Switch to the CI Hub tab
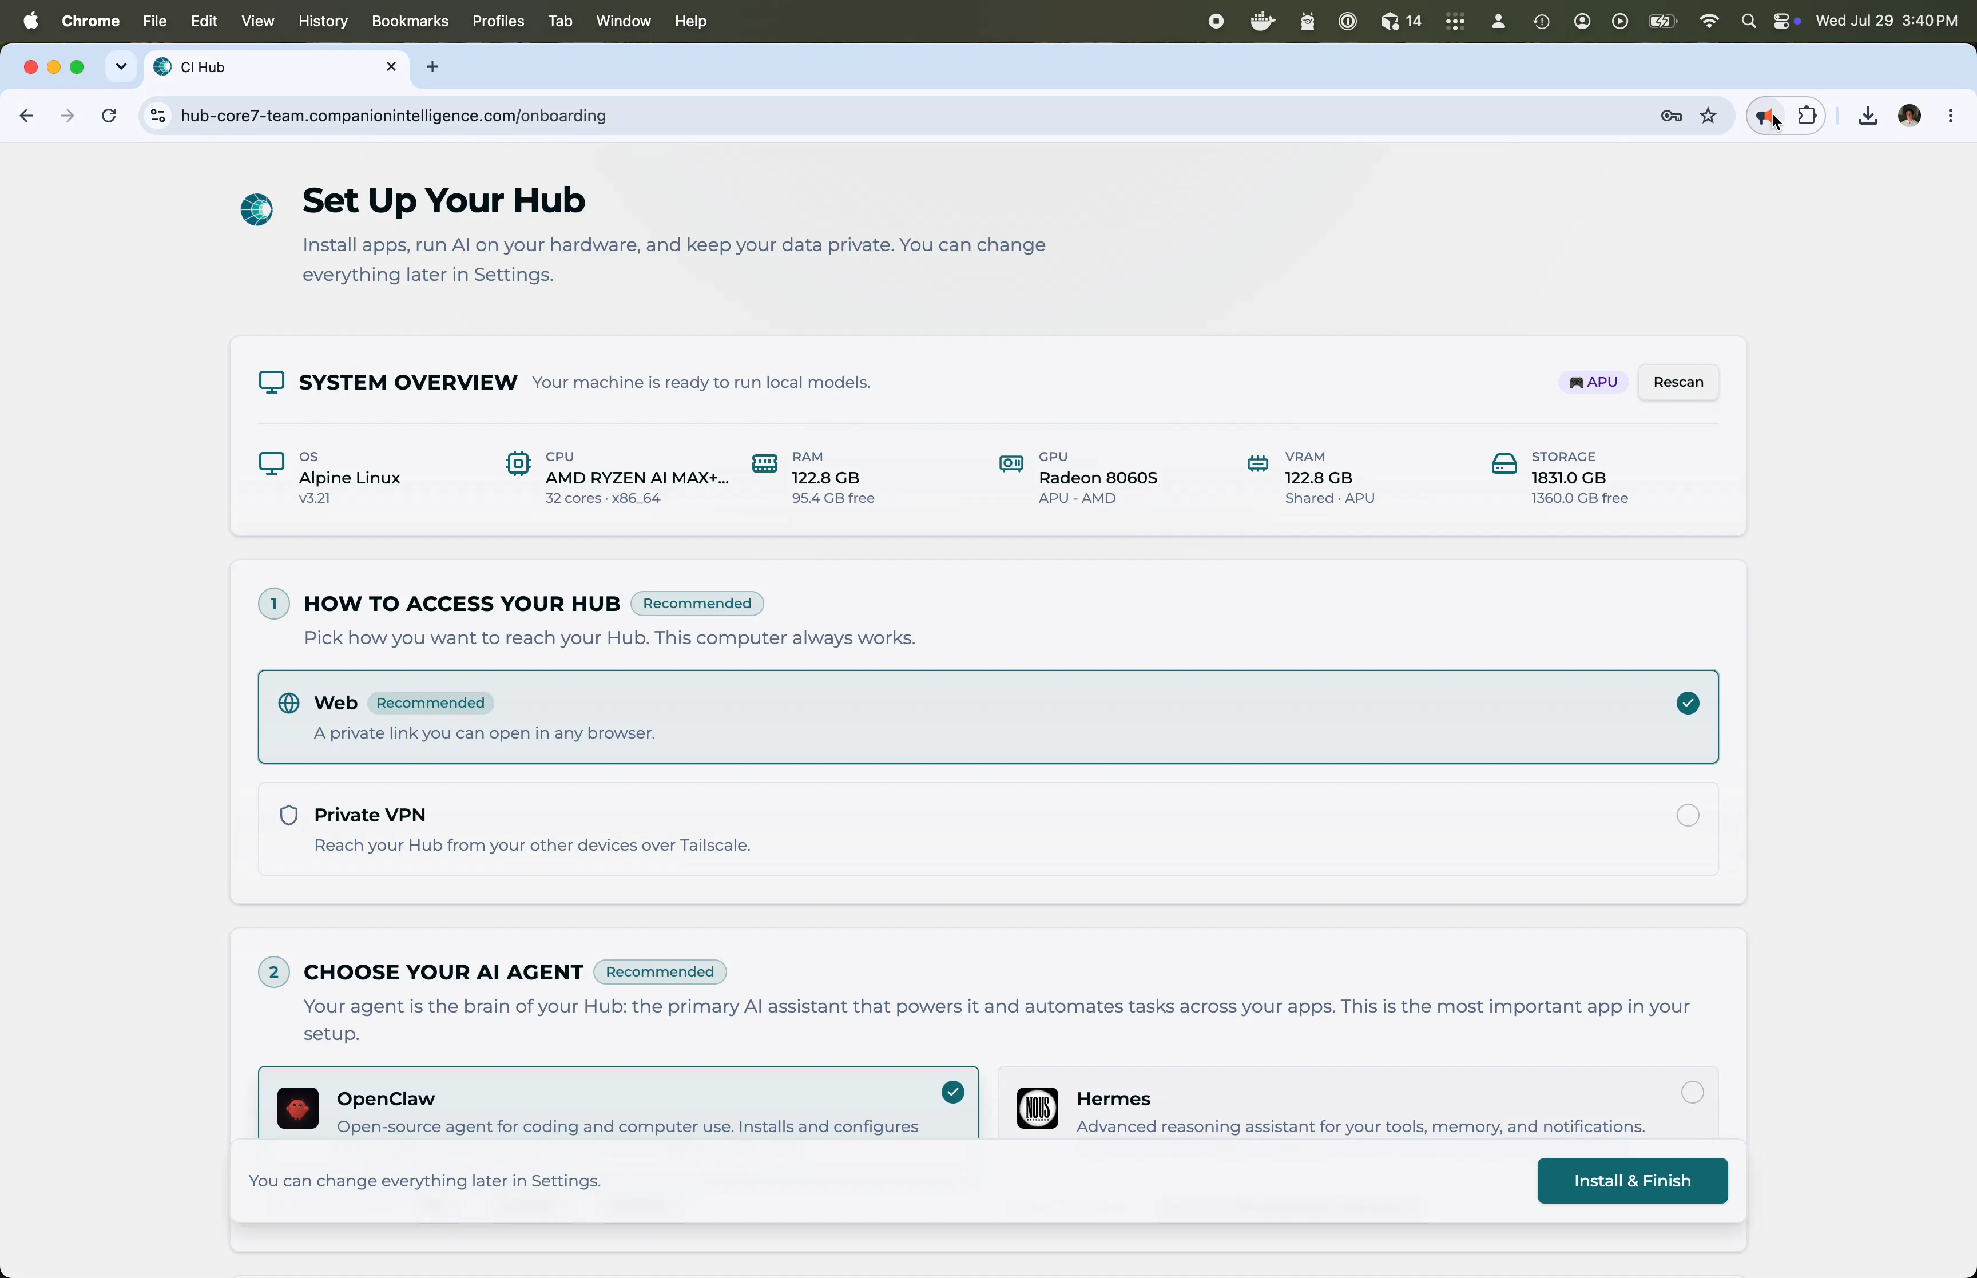This screenshot has width=1977, height=1278. (x=275, y=68)
